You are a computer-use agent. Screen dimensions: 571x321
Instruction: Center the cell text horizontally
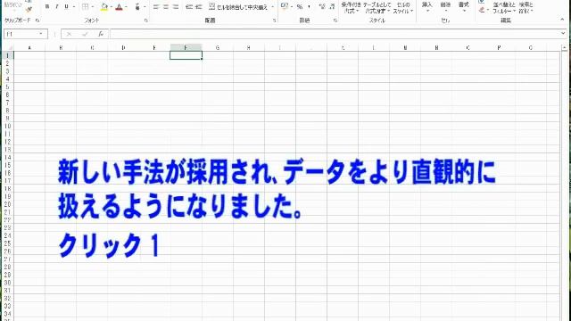(x=166, y=6)
